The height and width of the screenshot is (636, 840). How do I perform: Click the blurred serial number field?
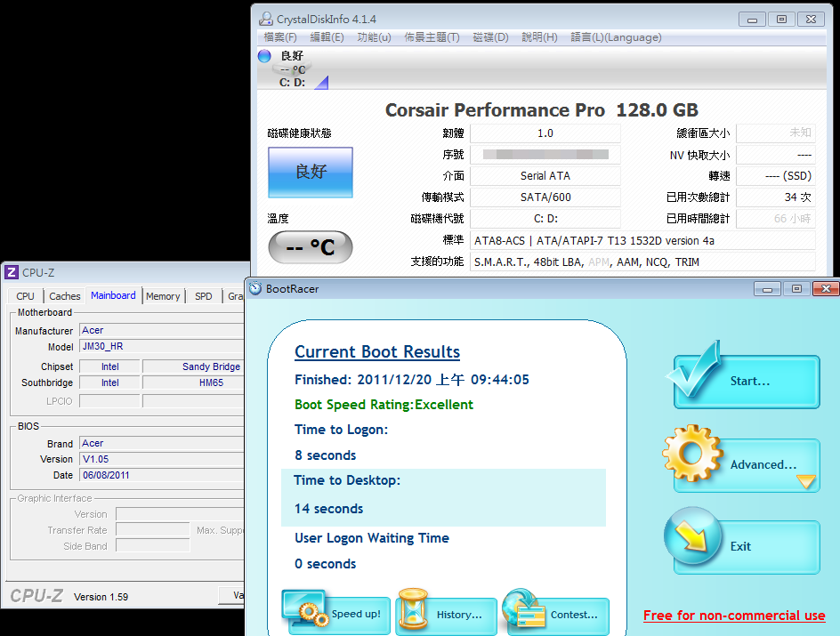tap(545, 155)
